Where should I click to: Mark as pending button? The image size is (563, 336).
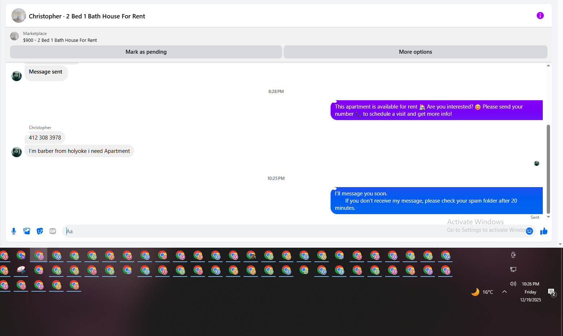pyautogui.click(x=146, y=52)
